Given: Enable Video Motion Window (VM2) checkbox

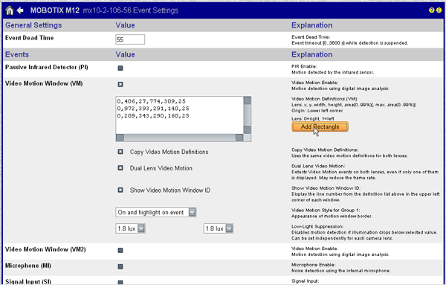Looking at the screenshot, I should pyautogui.click(x=120, y=250).
